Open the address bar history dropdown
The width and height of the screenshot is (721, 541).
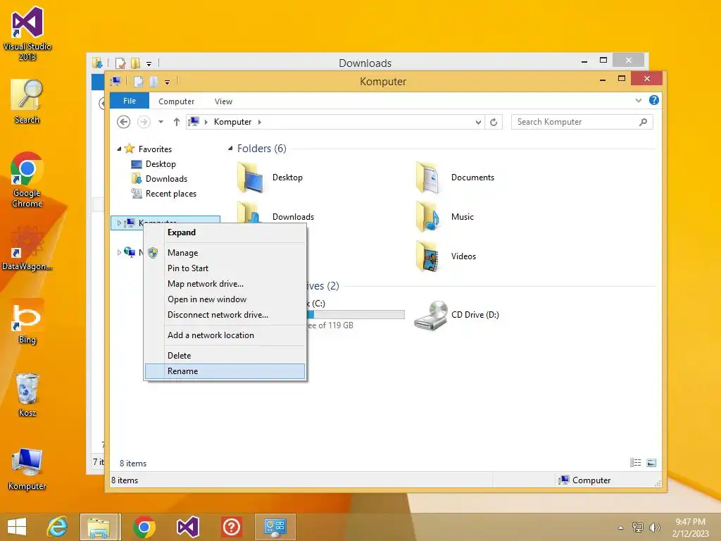478,122
